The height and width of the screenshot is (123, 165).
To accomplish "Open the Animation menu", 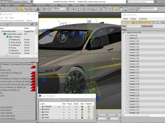I will tap(28, 5).
